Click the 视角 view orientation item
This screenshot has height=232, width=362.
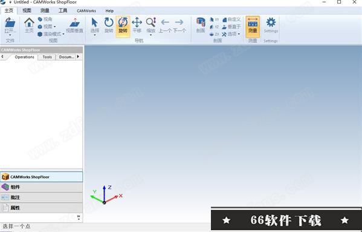[x=45, y=19]
